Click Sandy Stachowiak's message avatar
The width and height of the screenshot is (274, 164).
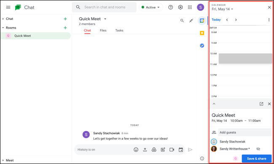pyautogui.click(x=86, y=135)
